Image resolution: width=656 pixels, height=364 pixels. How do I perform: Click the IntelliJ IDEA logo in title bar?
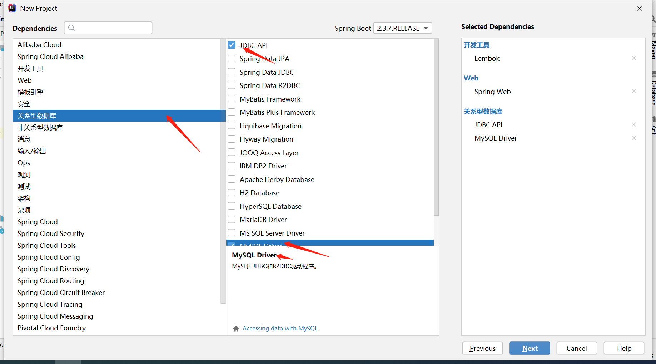(x=12, y=8)
